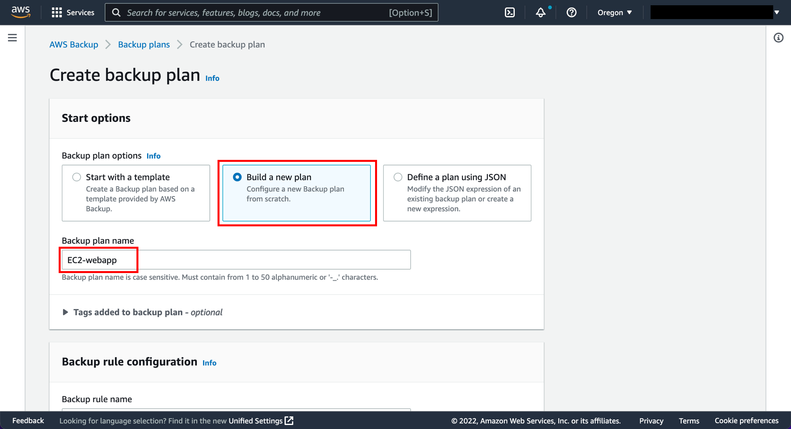791x429 pixels.
Task: Open the hamburger side navigation
Action: pyautogui.click(x=12, y=38)
